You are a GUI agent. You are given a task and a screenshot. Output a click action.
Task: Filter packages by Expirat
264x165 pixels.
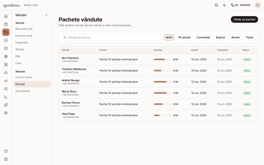tap(221, 37)
